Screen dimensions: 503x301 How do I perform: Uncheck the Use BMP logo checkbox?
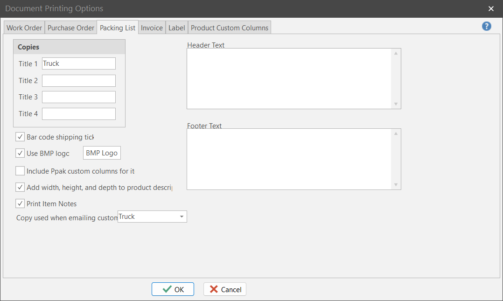pyautogui.click(x=20, y=153)
